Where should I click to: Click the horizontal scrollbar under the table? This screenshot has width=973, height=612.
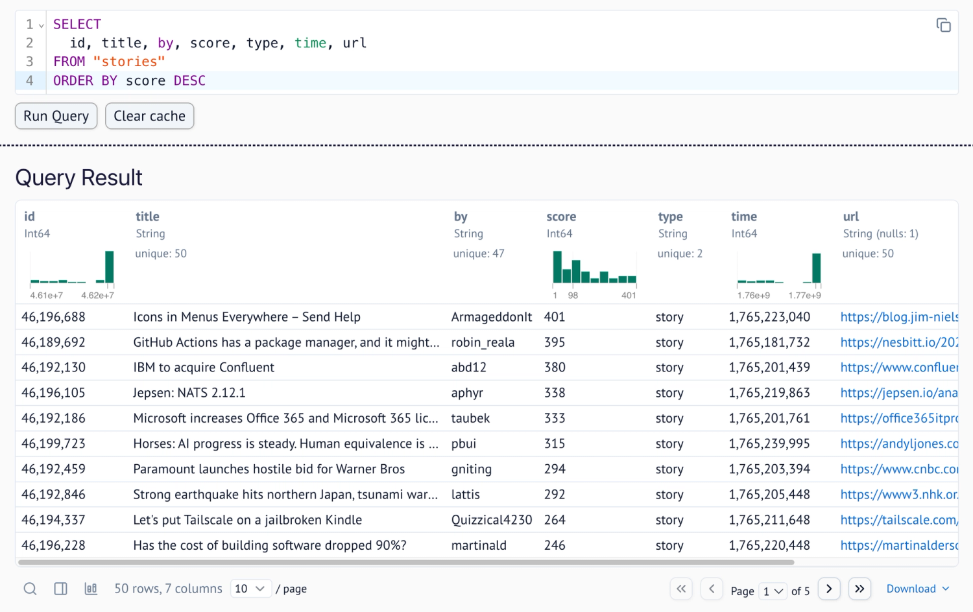click(406, 562)
